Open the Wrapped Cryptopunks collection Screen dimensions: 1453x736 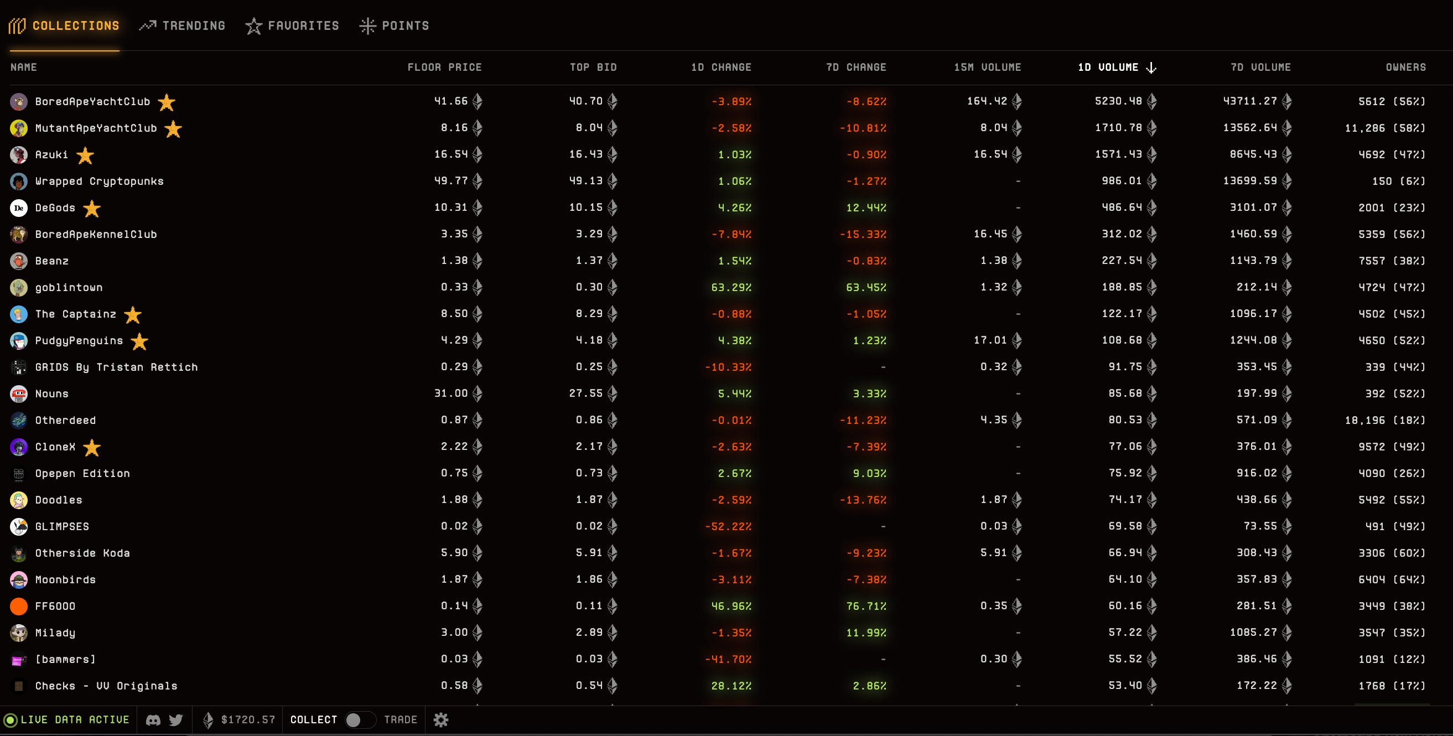pyautogui.click(x=99, y=182)
